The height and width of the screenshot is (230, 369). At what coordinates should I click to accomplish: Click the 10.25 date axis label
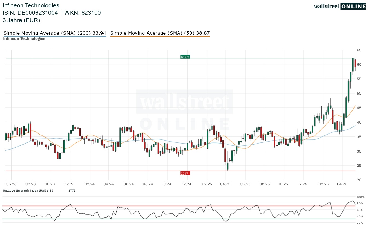pyautogui.click(x=284, y=184)
